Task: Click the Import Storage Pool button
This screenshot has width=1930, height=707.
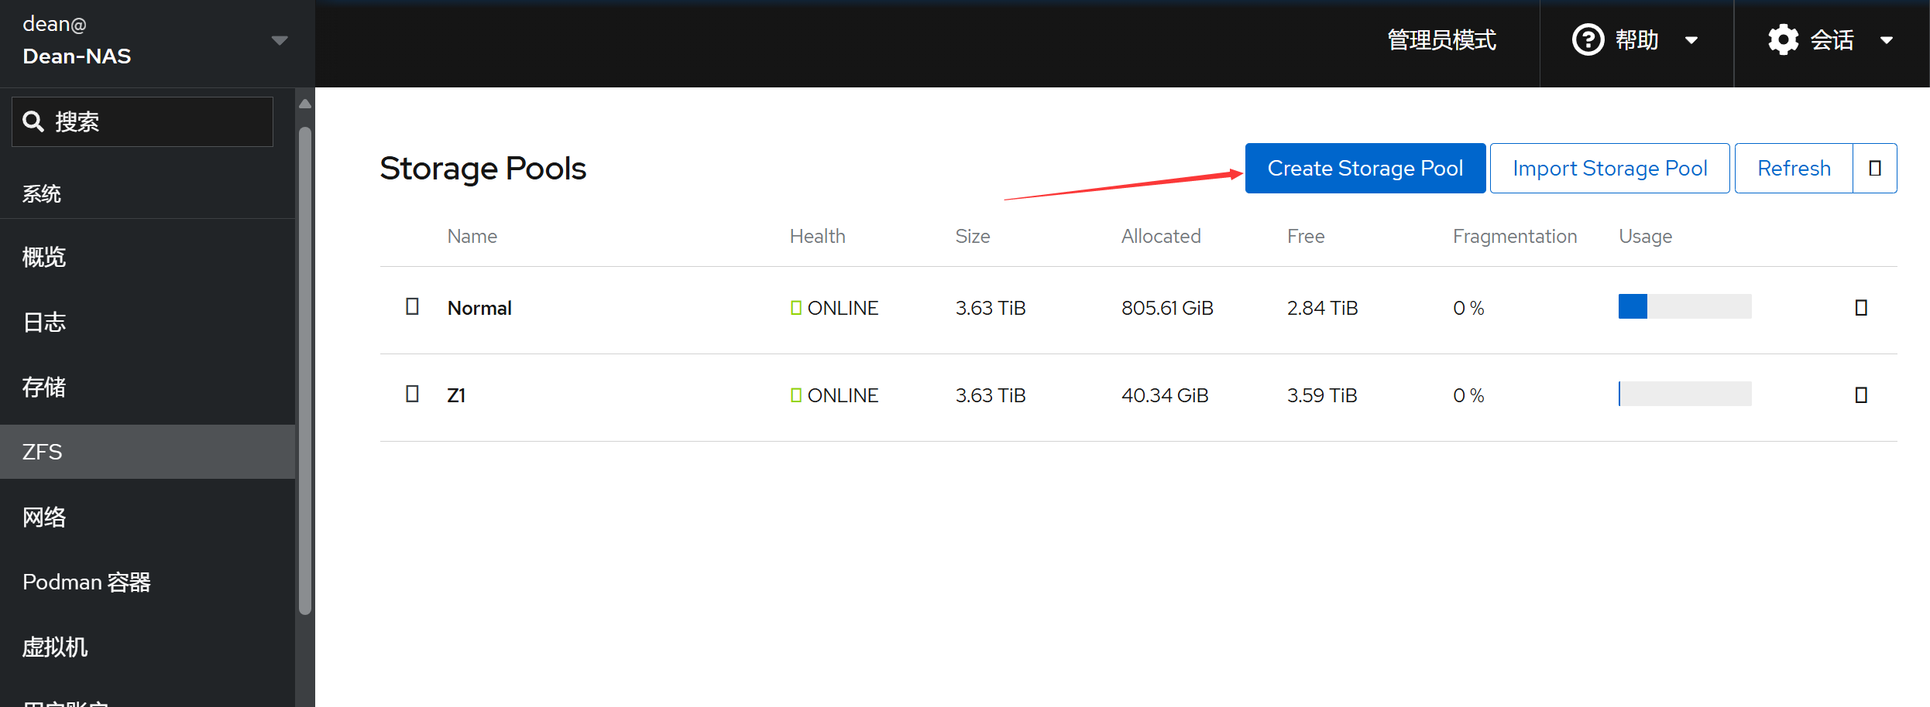Action: pyautogui.click(x=1609, y=168)
